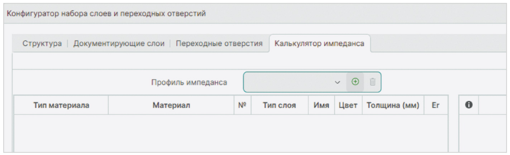Image resolution: width=510 pixels, height=155 pixels.
Task: Open the Профиль импеданса combo box field
Action: pyautogui.click(x=295, y=82)
